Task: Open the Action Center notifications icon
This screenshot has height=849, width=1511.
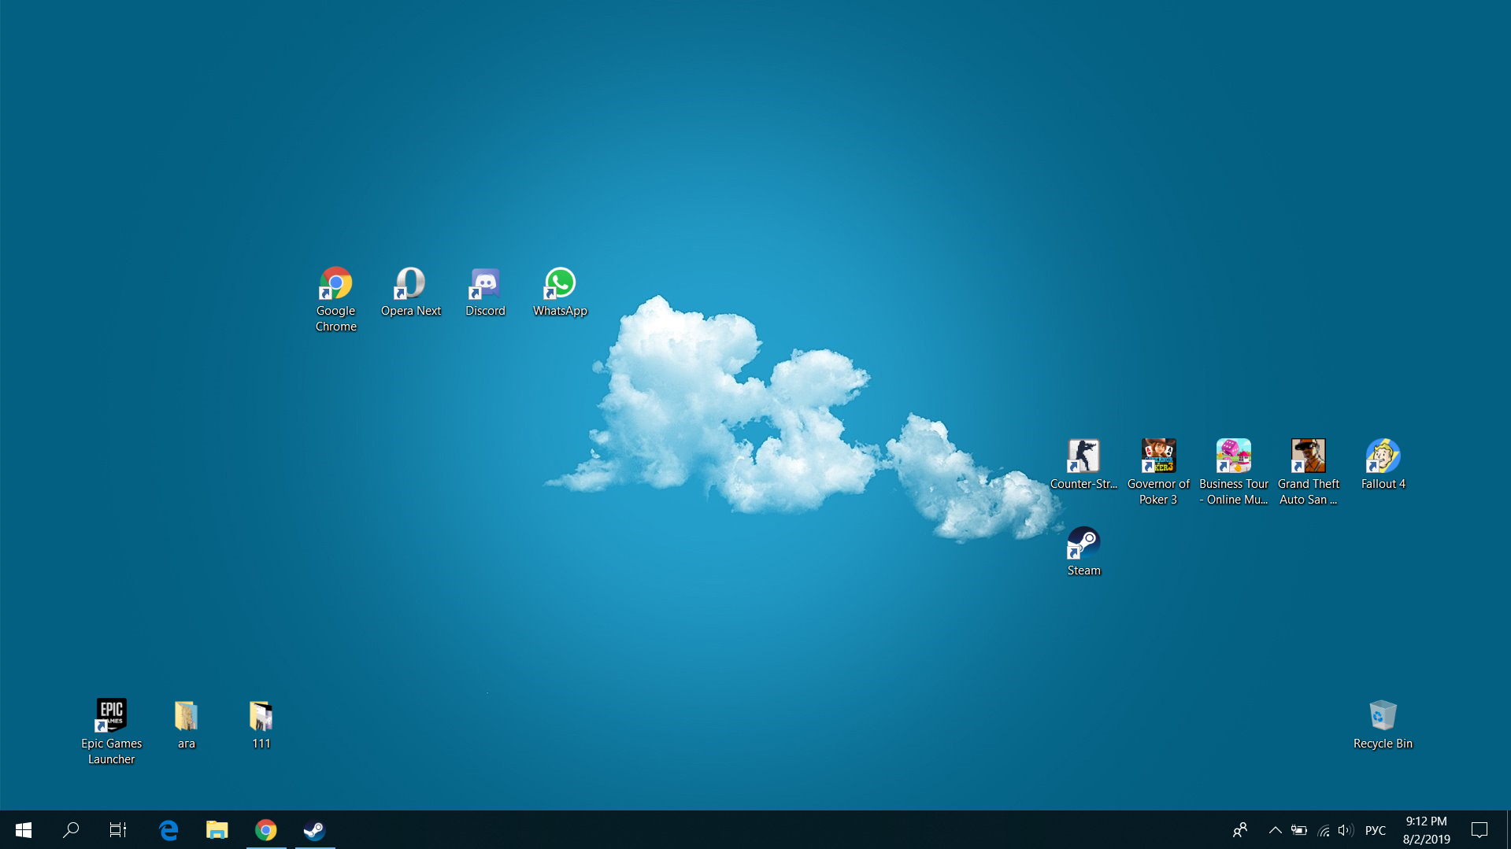Action: (1480, 829)
